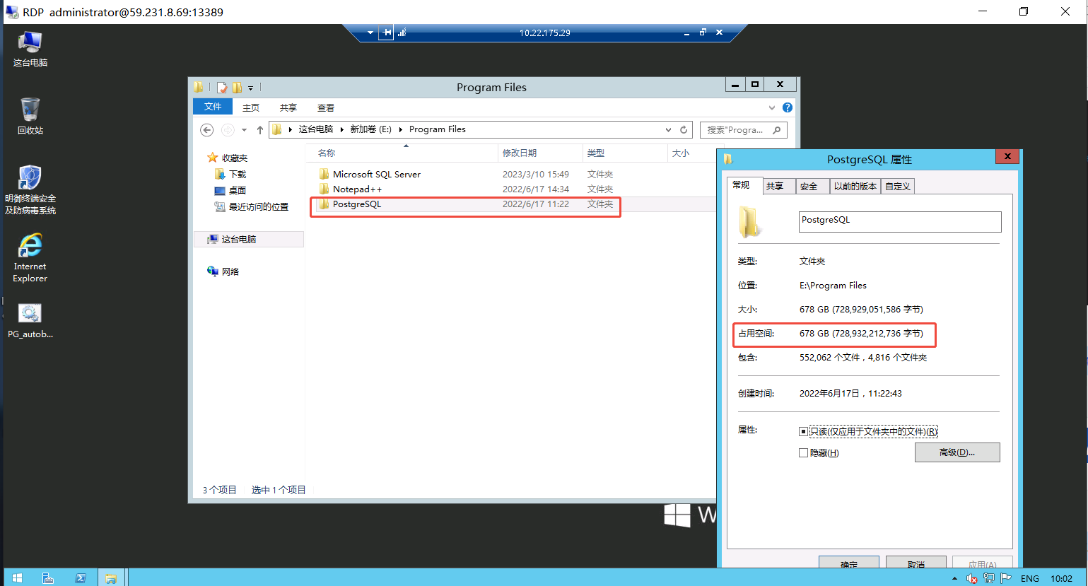This screenshot has height=586, width=1088.
Task: Select 下载 in navigation pane
Action: [230, 174]
